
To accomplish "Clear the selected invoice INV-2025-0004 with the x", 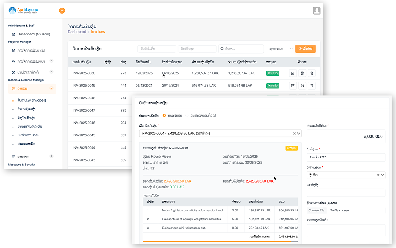I will coord(294,134).
